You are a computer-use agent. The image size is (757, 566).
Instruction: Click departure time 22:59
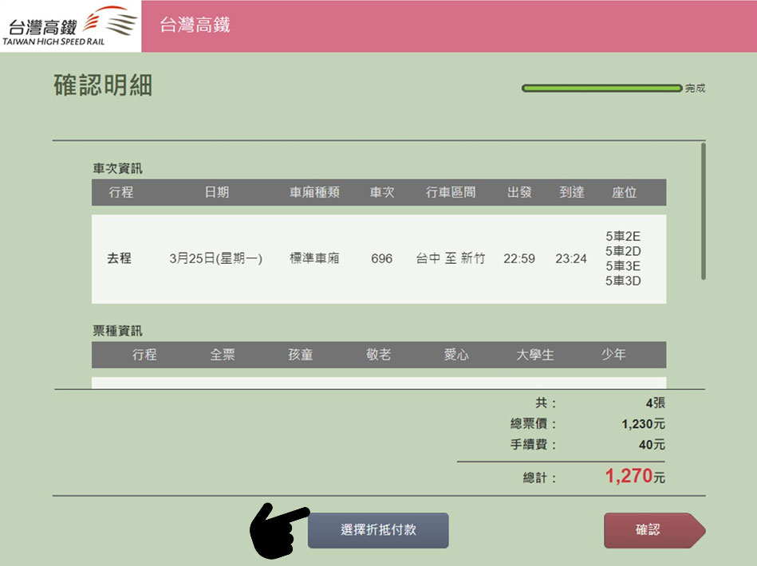(519, 258)
